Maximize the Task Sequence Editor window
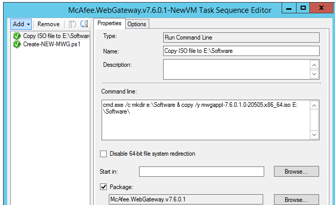This screenshot has width=335, height=205. coord(303,8)
